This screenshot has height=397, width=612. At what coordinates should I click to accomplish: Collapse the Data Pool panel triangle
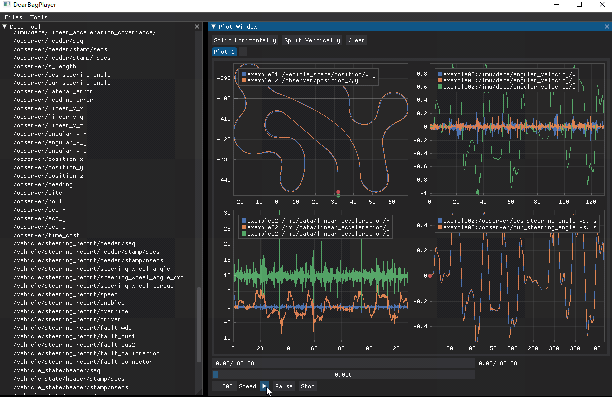click(5, 27)
